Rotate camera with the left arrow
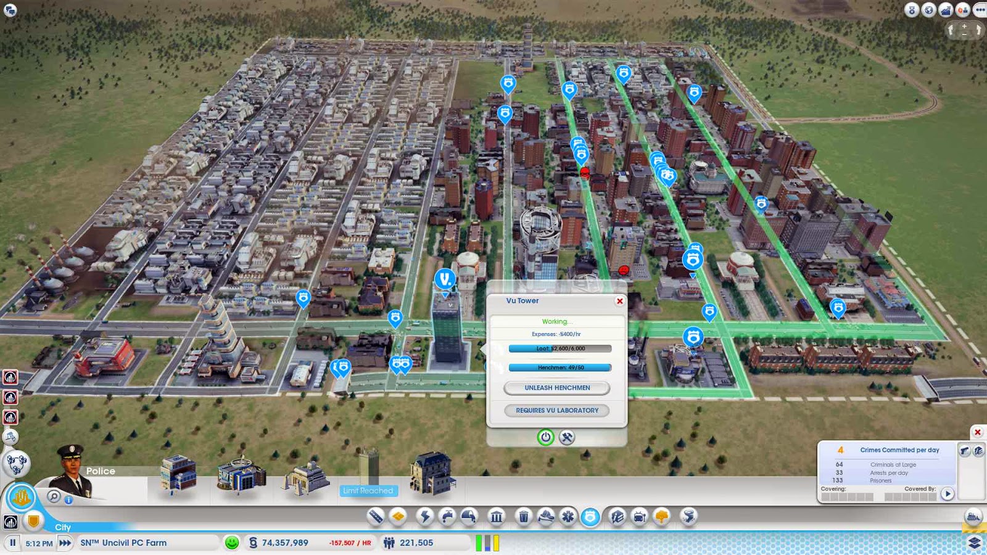987x555 pixels. tap(951, 30)
